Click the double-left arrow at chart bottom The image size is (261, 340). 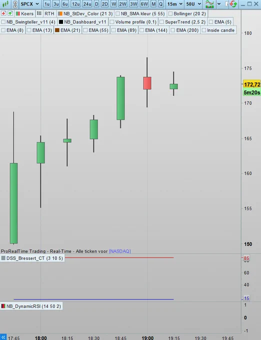click(3, 337)
